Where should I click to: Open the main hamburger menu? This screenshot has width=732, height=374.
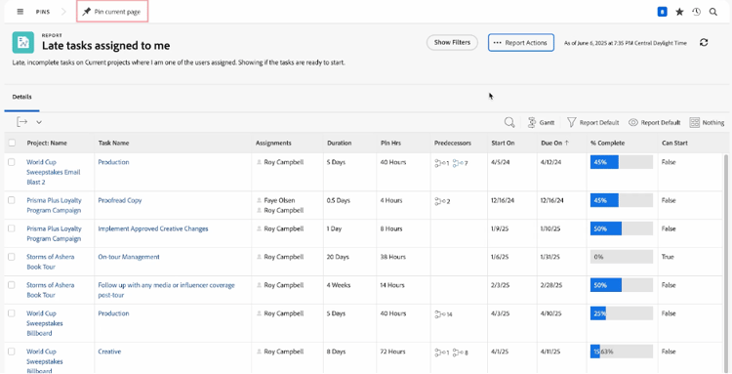tap(20, 12)
